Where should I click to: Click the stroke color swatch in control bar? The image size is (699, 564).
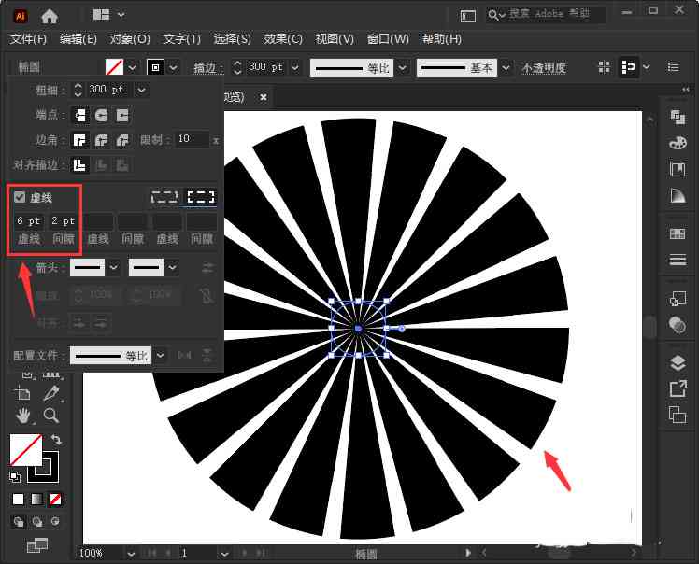(x=155, y=68)
